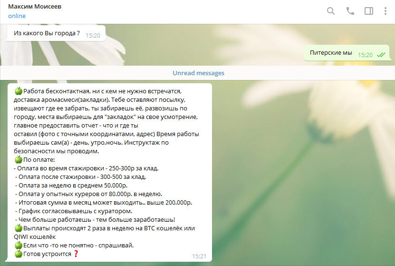Click the green apple next to "По оплате:"
The height and width of the screenshot is (266, 395).
coord(18,159)
